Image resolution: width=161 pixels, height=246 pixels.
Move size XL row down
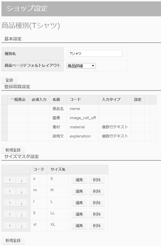[22, 226]
